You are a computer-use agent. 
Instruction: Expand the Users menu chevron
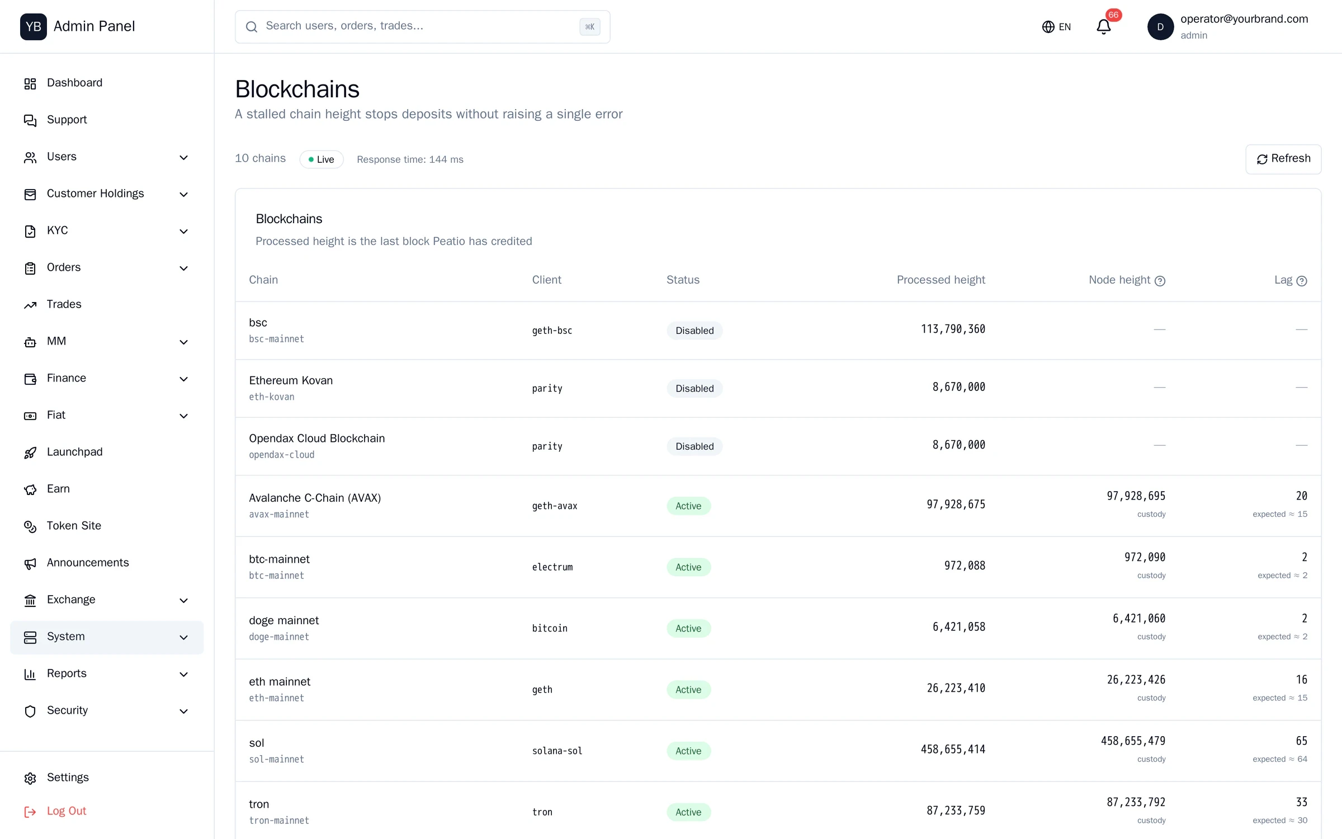[183, 158]
